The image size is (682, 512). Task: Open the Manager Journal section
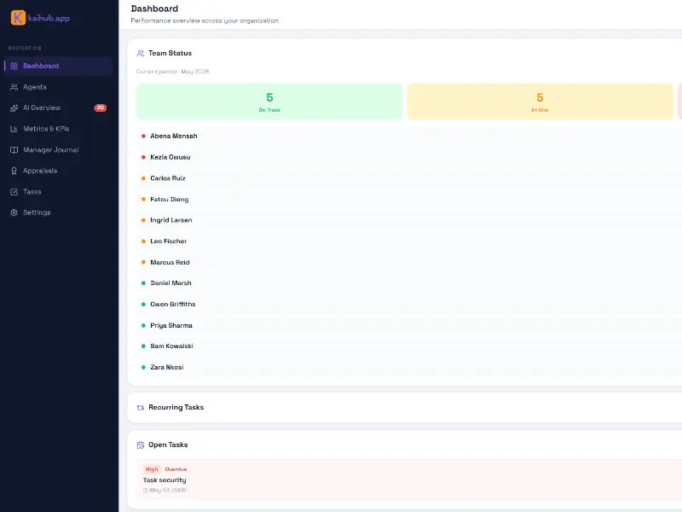tap(58, 150)
